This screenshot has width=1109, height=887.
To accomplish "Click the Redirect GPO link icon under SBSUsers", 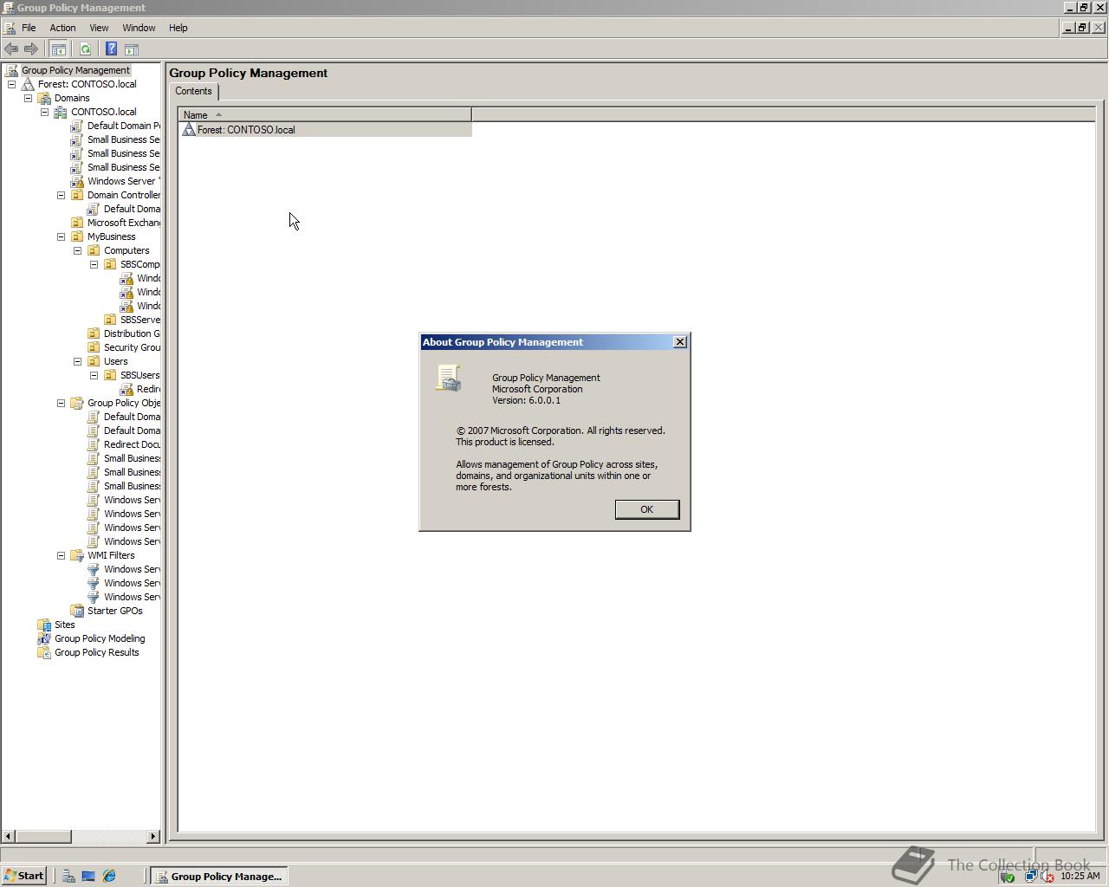I will coord(126,389).
